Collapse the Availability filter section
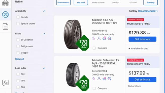The width and height of the screenshot is (165, 93). pyautogui.click(x=44, y=11)
